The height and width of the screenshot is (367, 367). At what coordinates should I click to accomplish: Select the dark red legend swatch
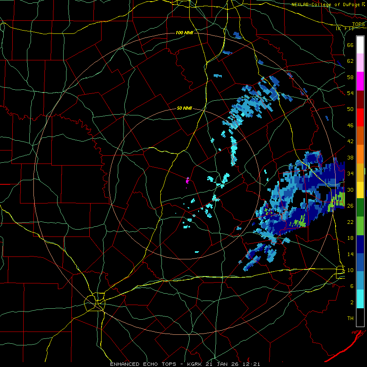[360, 99]
